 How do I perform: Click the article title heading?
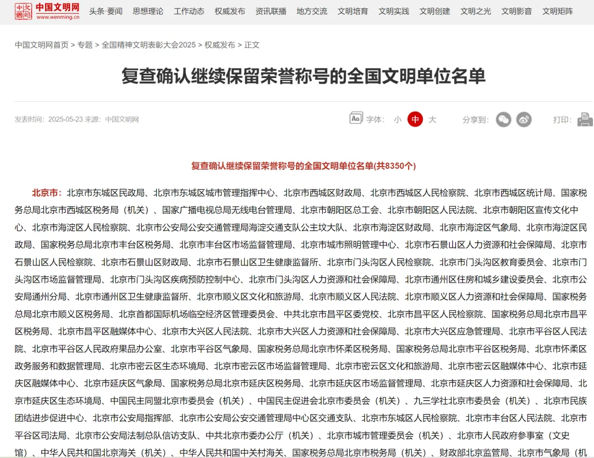click(304, 76)
